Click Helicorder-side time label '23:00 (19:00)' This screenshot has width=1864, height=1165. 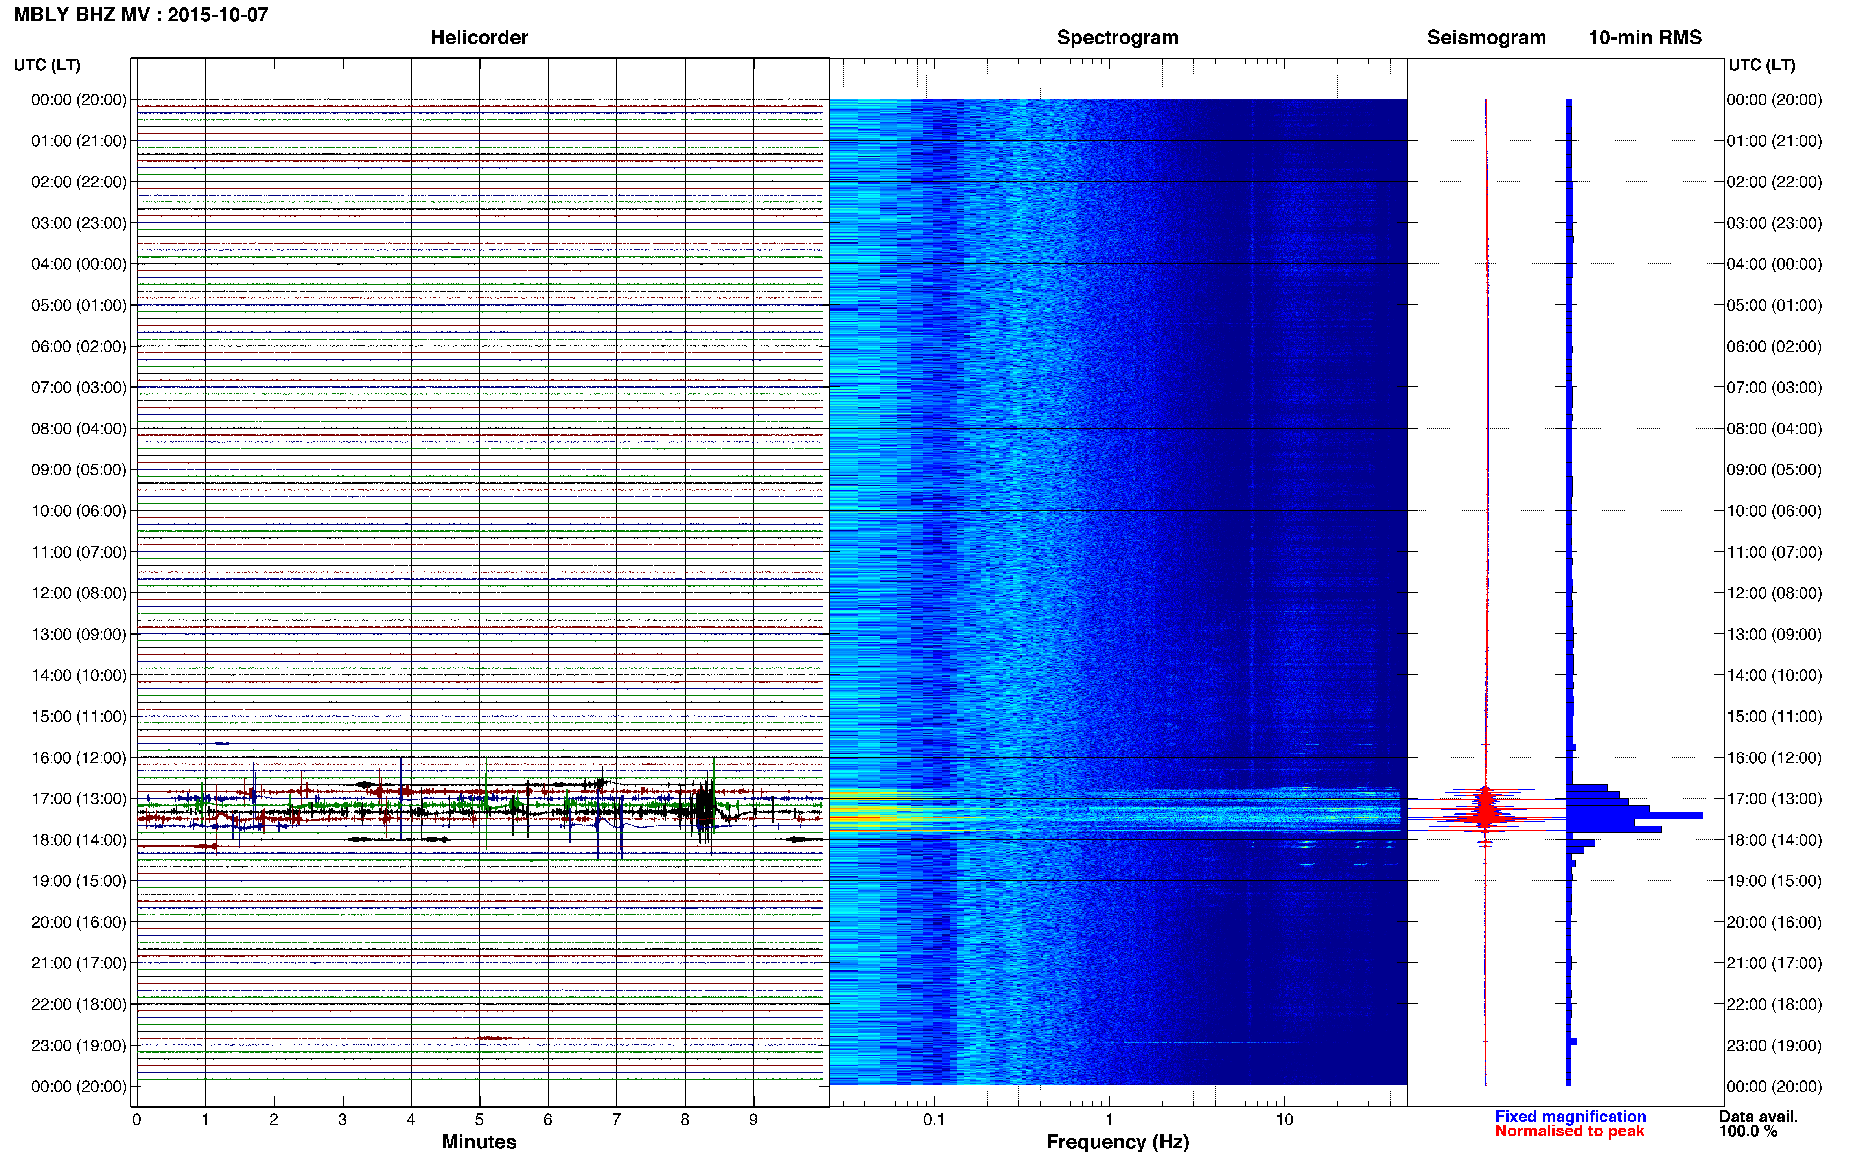pos(79,1045)
